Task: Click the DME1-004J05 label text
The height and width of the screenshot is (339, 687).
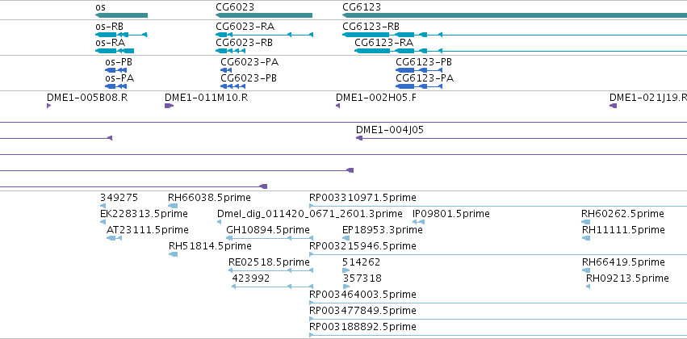Action: (x=389, y=130)
